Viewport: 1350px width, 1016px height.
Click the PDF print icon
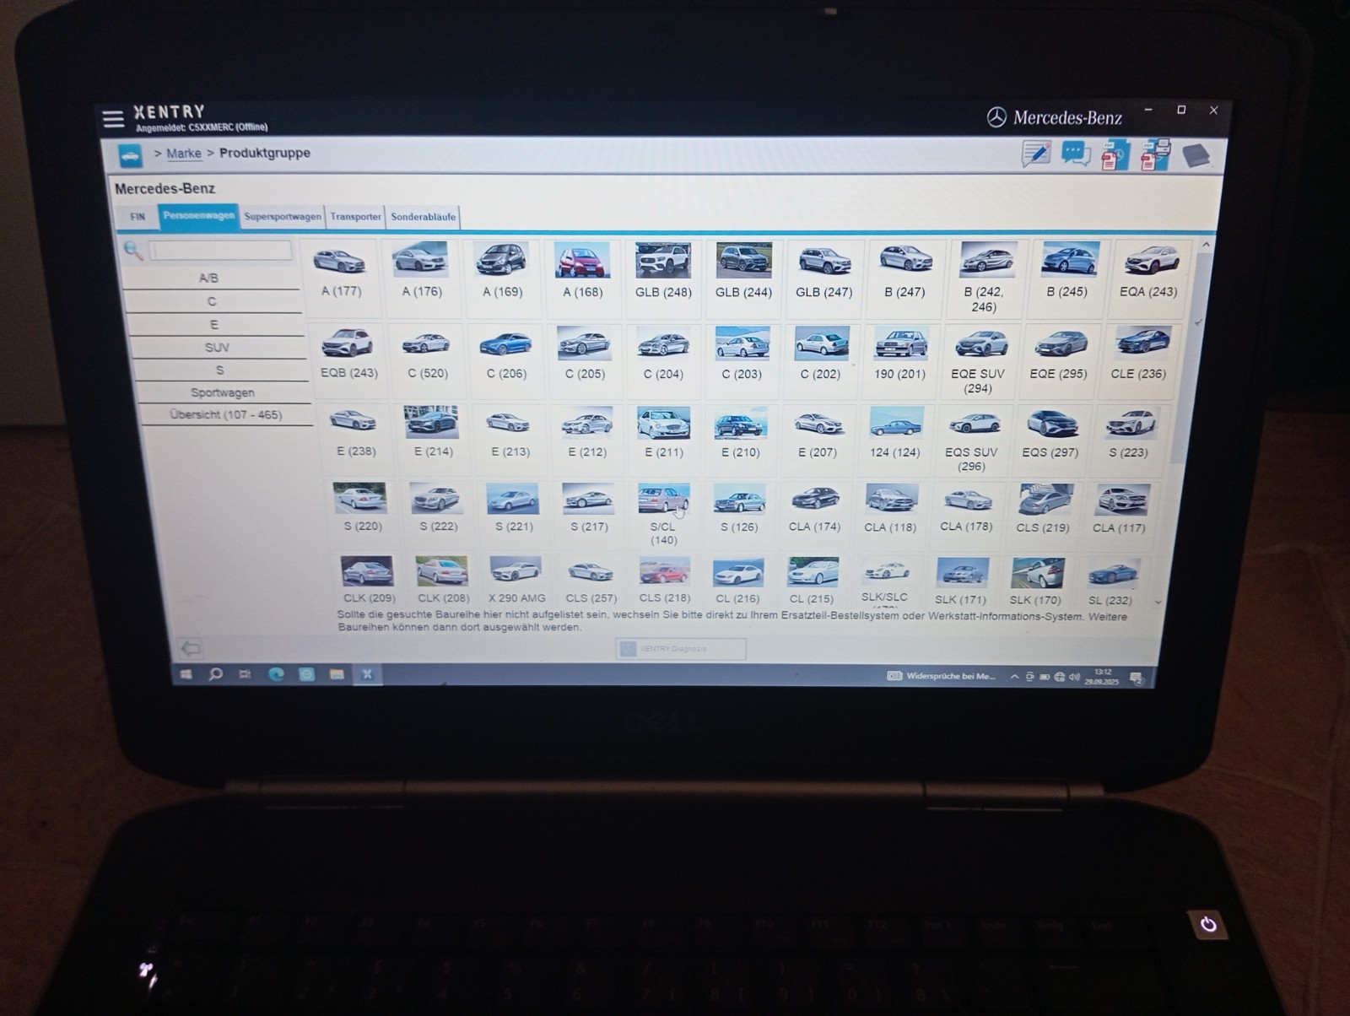pyautogui.click(x=1155, y=154)
